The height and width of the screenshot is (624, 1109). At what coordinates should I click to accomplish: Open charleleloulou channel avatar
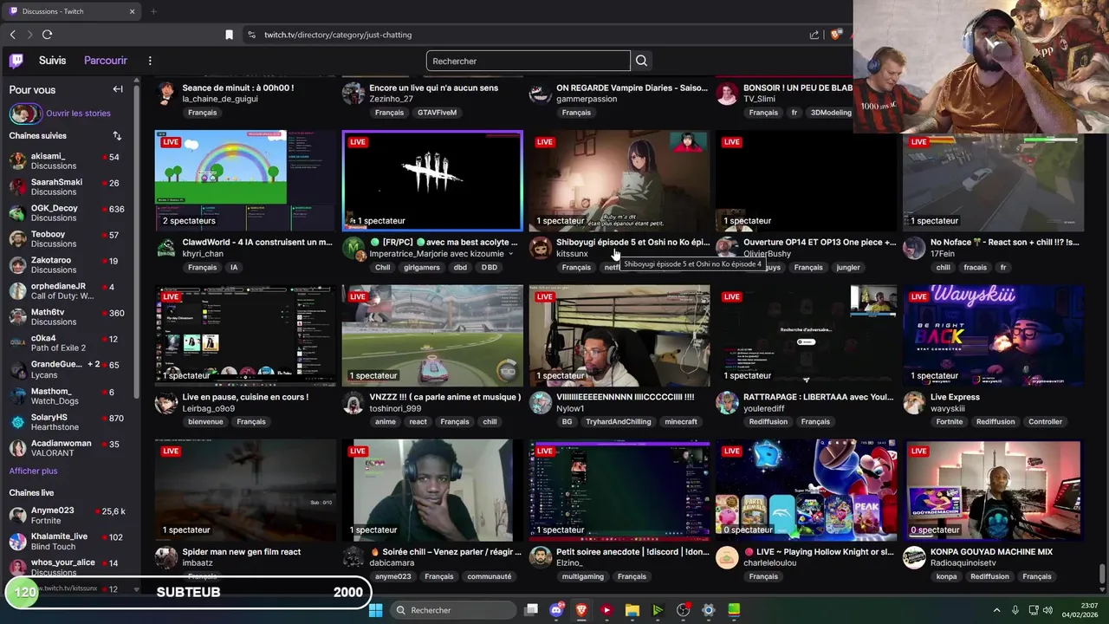[x=728, y=557]
